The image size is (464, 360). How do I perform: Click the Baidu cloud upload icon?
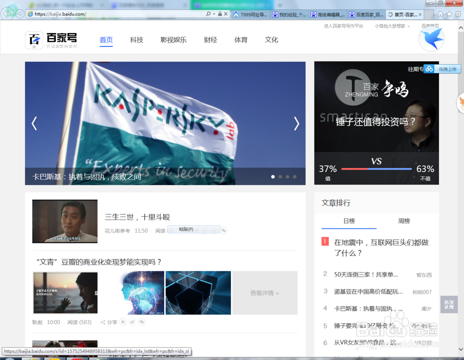(x=429, y=69)
